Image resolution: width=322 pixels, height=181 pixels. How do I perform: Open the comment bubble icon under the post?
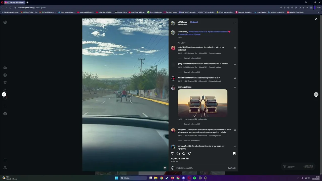[178, 154]
